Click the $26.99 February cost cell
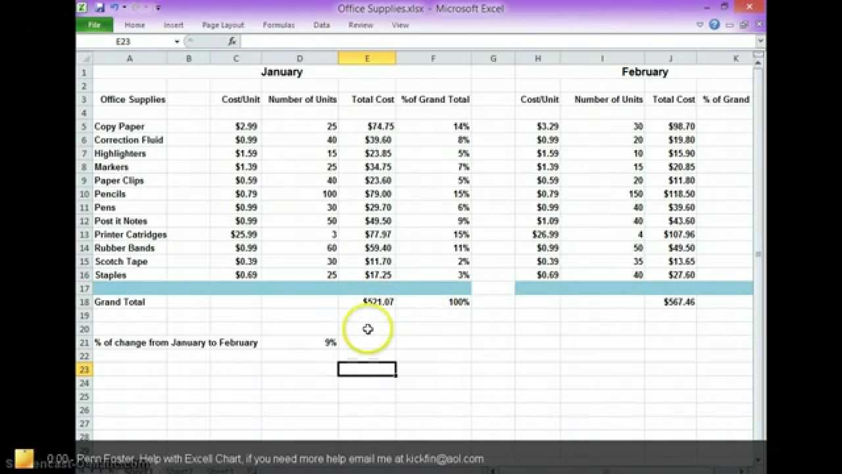This screenshot has width=842, height=474. click(x=538, y=234)
